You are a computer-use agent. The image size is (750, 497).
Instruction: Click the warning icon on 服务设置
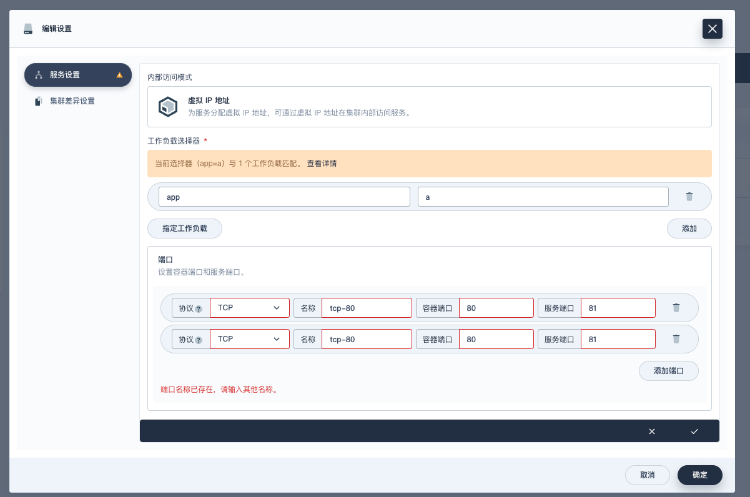point(119,75)
